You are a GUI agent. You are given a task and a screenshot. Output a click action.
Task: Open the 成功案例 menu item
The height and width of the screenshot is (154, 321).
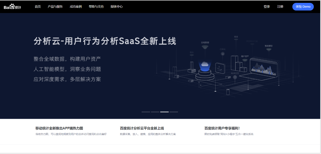(x=76, y=7)
